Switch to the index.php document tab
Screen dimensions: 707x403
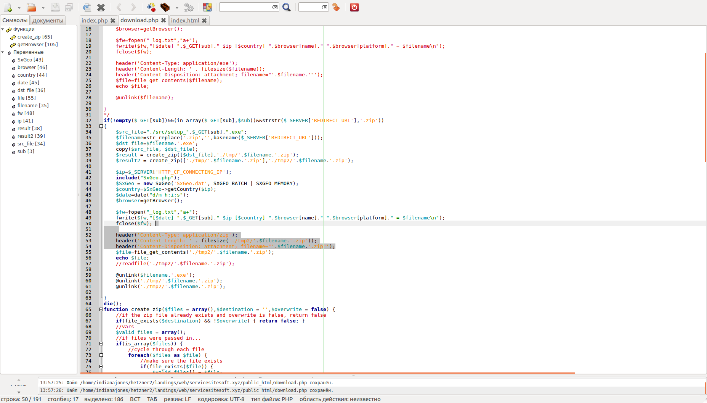tap(95, 21)
